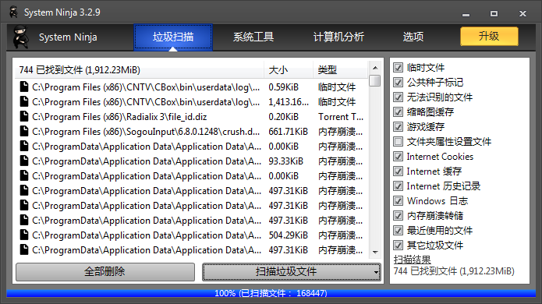Go to 选项 tab

[x=413, y=37]
